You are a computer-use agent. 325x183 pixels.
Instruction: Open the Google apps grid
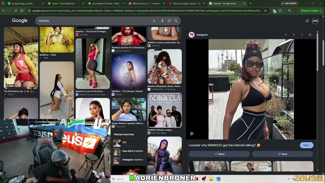tap(307, 21)
